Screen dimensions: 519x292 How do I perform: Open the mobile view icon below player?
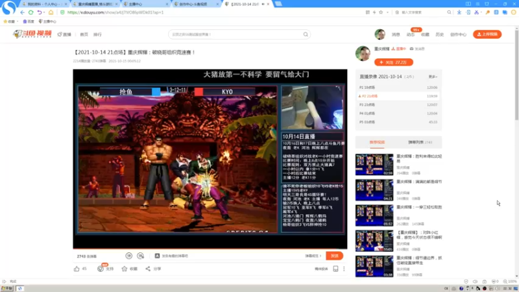pyautogui.click(x=335, y=269)
